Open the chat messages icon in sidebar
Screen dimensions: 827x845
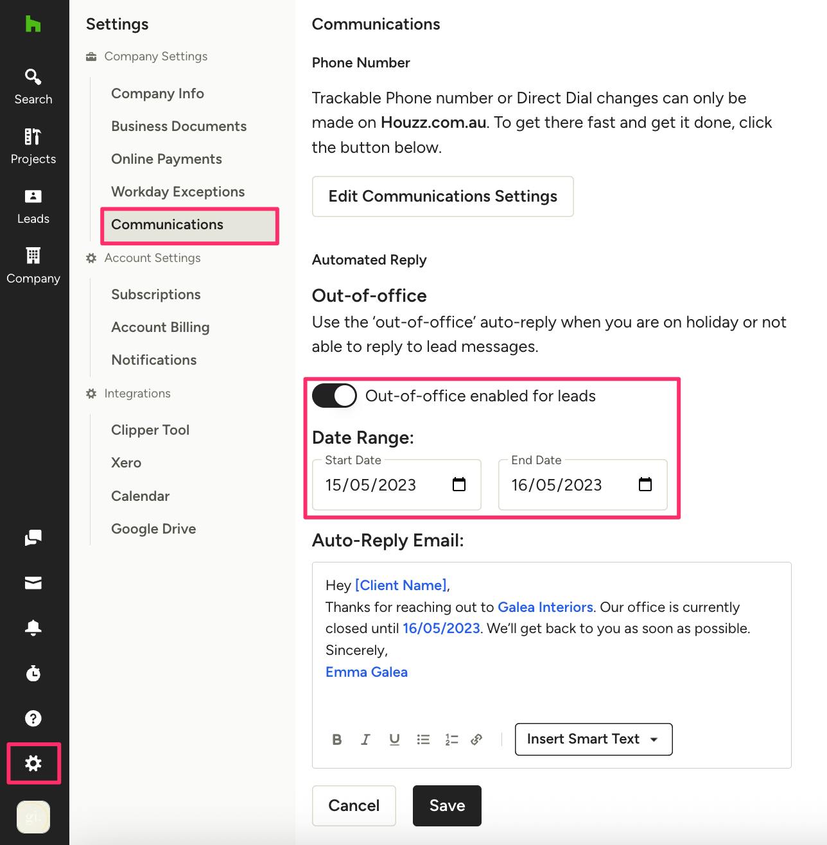click(33, 537)
